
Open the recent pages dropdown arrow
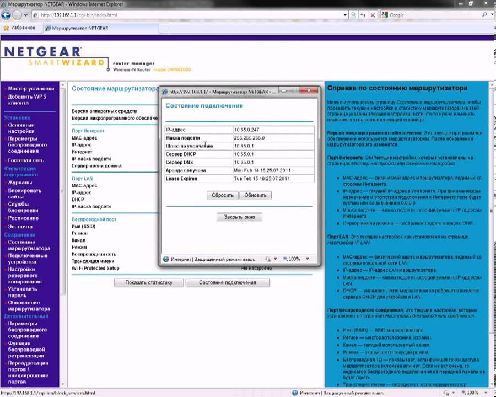click(x=25, y=15)
